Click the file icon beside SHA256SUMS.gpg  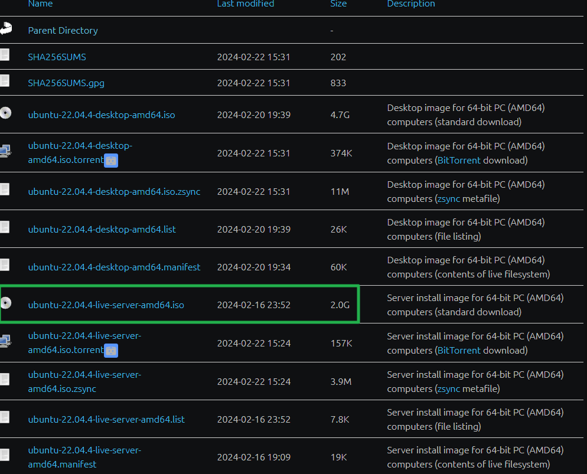tap(5, 81)
